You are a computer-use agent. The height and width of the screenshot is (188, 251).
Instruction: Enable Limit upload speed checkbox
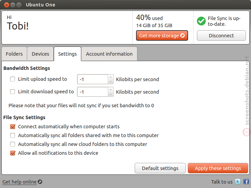13,79
